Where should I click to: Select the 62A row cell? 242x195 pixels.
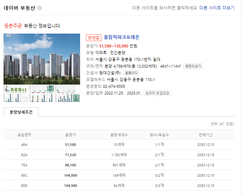24,155
